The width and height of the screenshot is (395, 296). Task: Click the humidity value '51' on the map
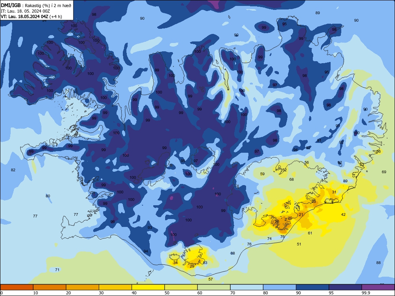[x=299, y=244]
